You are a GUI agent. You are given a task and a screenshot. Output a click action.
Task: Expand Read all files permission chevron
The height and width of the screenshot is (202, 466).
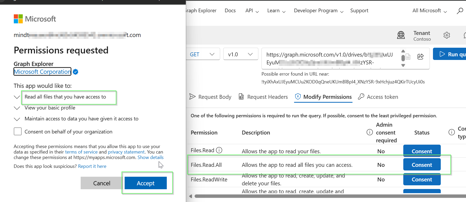click(x=17, y=97)
